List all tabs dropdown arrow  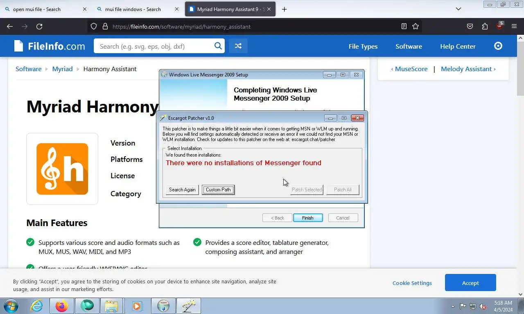[458, 9]
